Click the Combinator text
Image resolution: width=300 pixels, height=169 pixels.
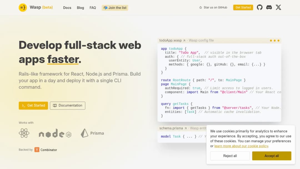[49, 150]
